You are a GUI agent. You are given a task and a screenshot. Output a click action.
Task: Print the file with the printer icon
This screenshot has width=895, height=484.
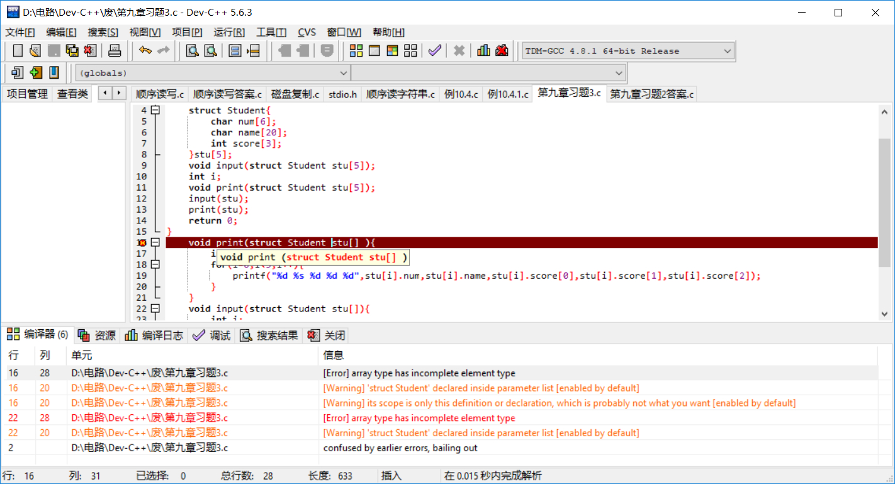coord(115,51)
